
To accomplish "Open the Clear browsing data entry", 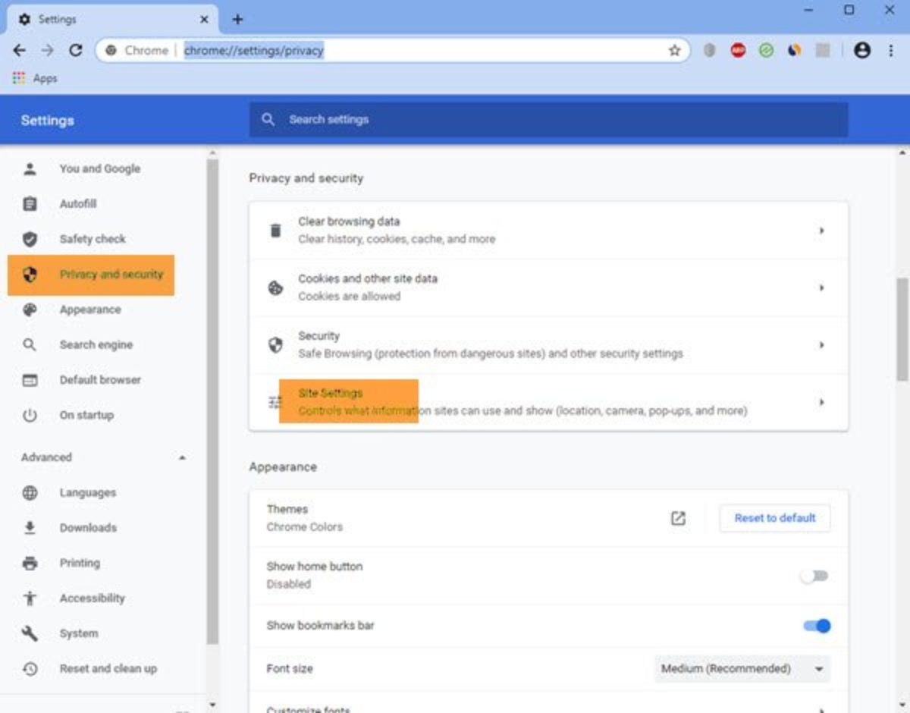I will point(548,230).
